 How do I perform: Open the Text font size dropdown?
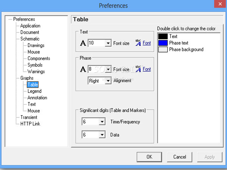click(108, 43)
